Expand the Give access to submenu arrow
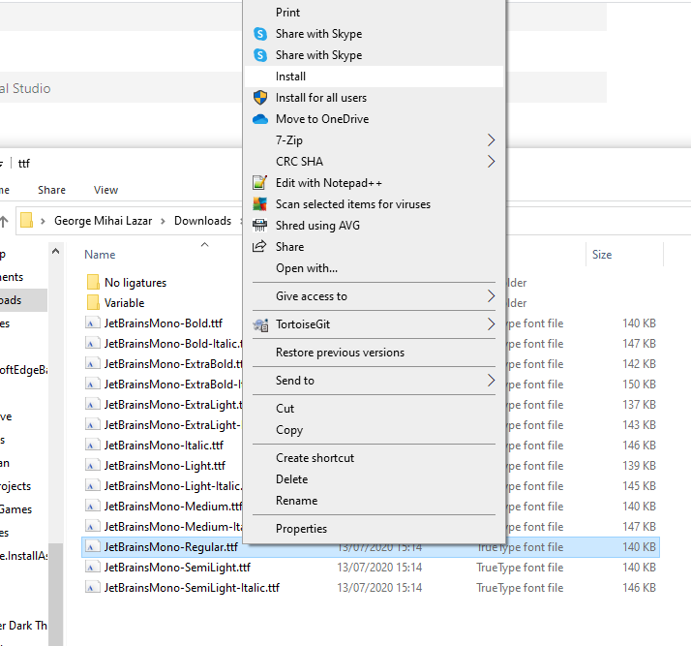This screenshot has height=646, width=691. 492,296
